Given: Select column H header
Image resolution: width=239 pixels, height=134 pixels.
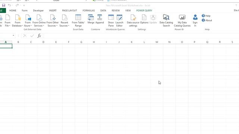Looking at the screenshot, I should coord(94,42).
